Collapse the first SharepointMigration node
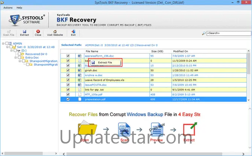The image size is (252, 156). click(20, 61)
